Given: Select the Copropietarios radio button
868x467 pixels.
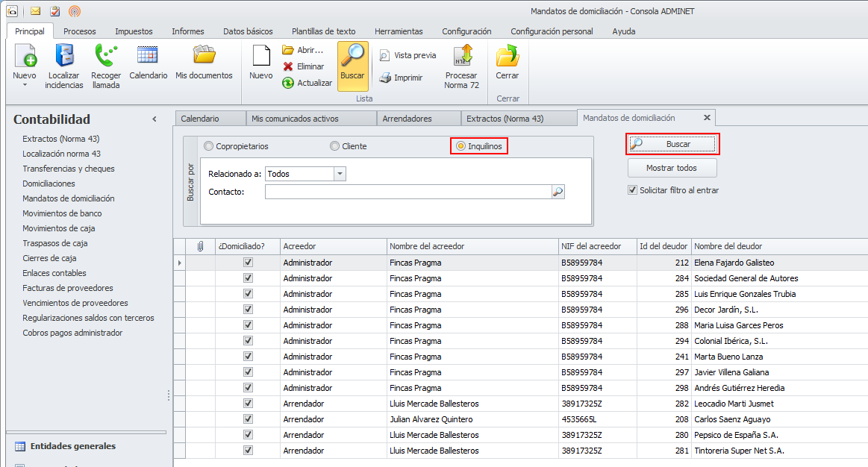Looking at the screenshot, I should (208, 146).
